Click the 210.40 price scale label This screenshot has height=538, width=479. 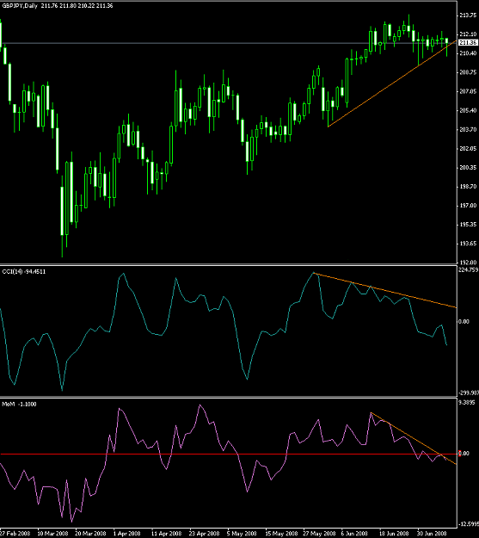pos(468,53)
